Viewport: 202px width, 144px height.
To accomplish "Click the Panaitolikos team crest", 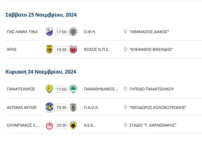I will click(49, 89).
